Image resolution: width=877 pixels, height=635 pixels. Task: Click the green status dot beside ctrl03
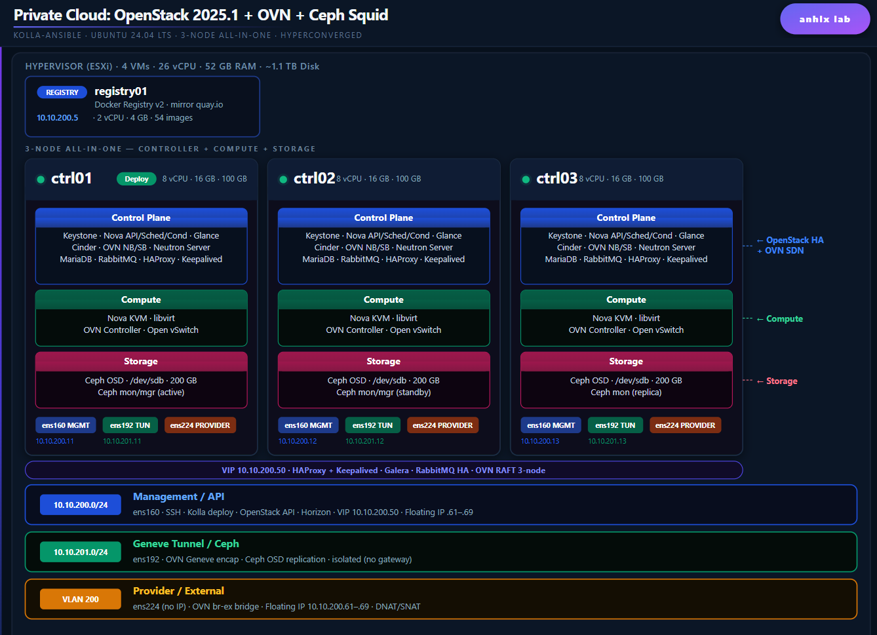coord(526,179)
